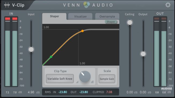This screenshot has width=175, height=98.
Task: Click the Venn Audio circles logo
Action: tap(86, 5)
